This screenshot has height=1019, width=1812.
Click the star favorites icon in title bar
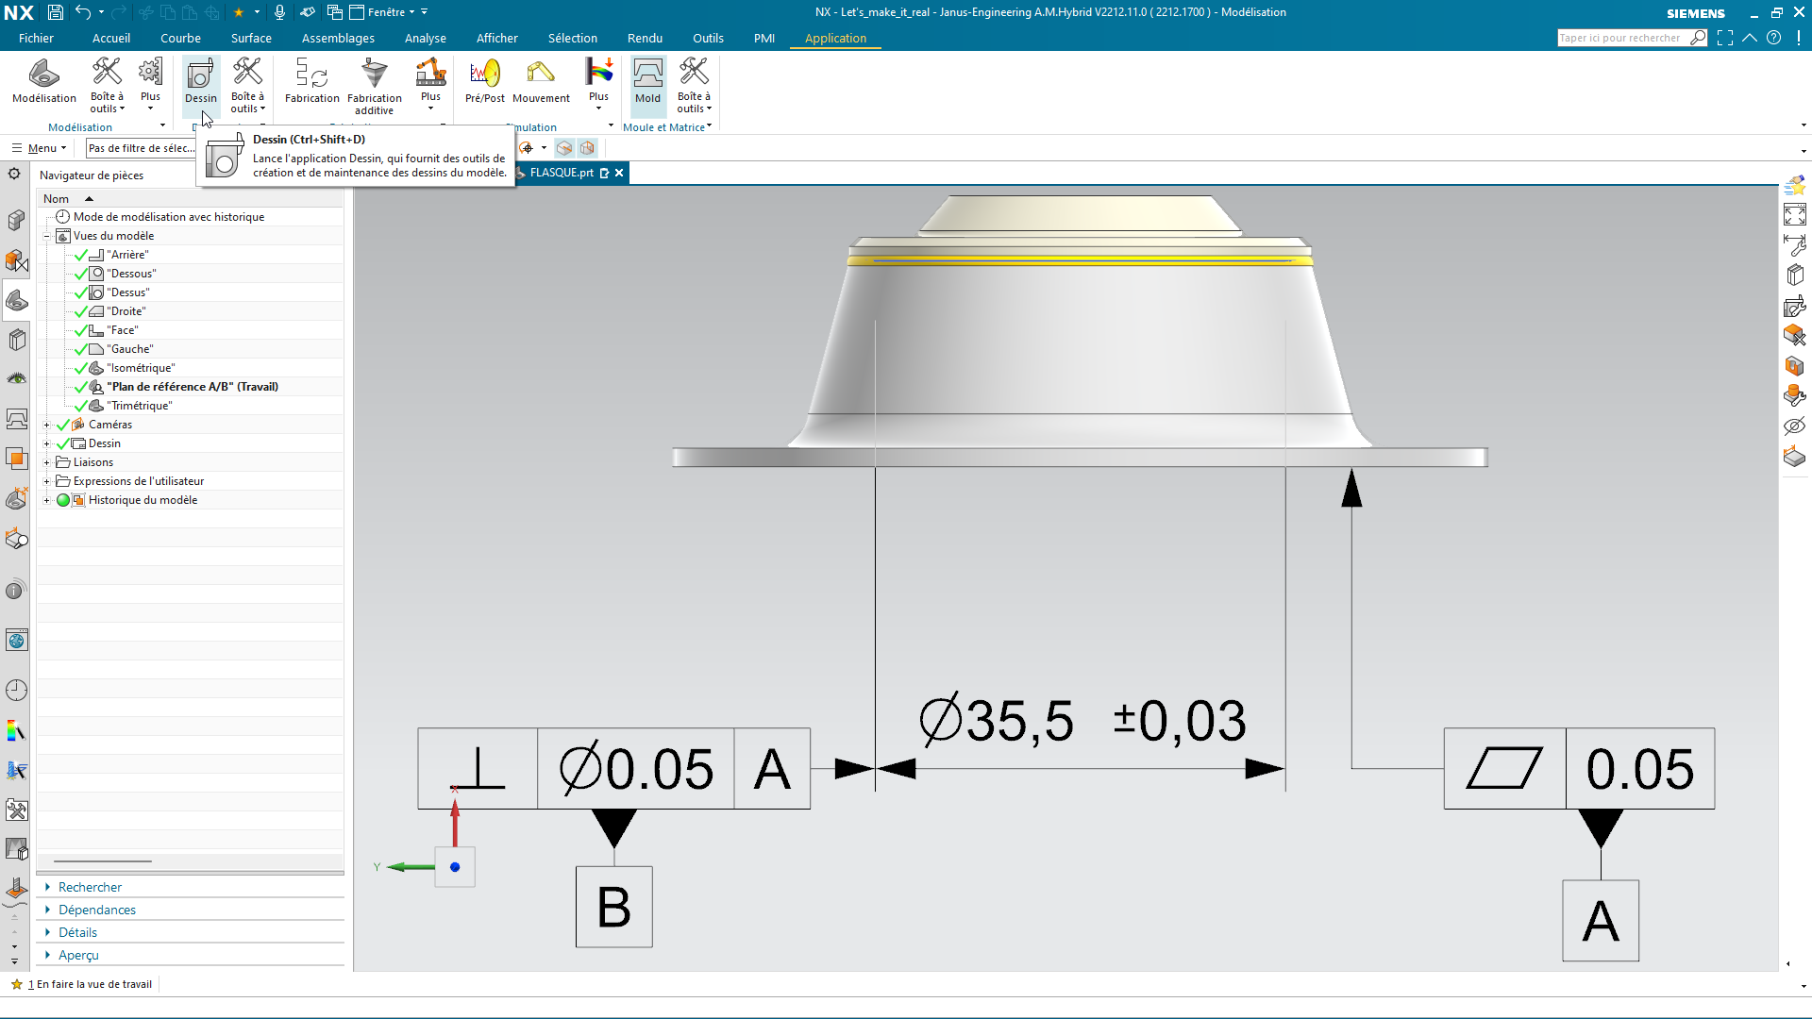pos(239,12)
